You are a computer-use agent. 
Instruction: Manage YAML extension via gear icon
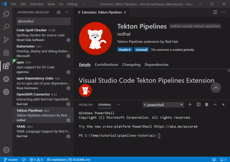click(68, 136)
